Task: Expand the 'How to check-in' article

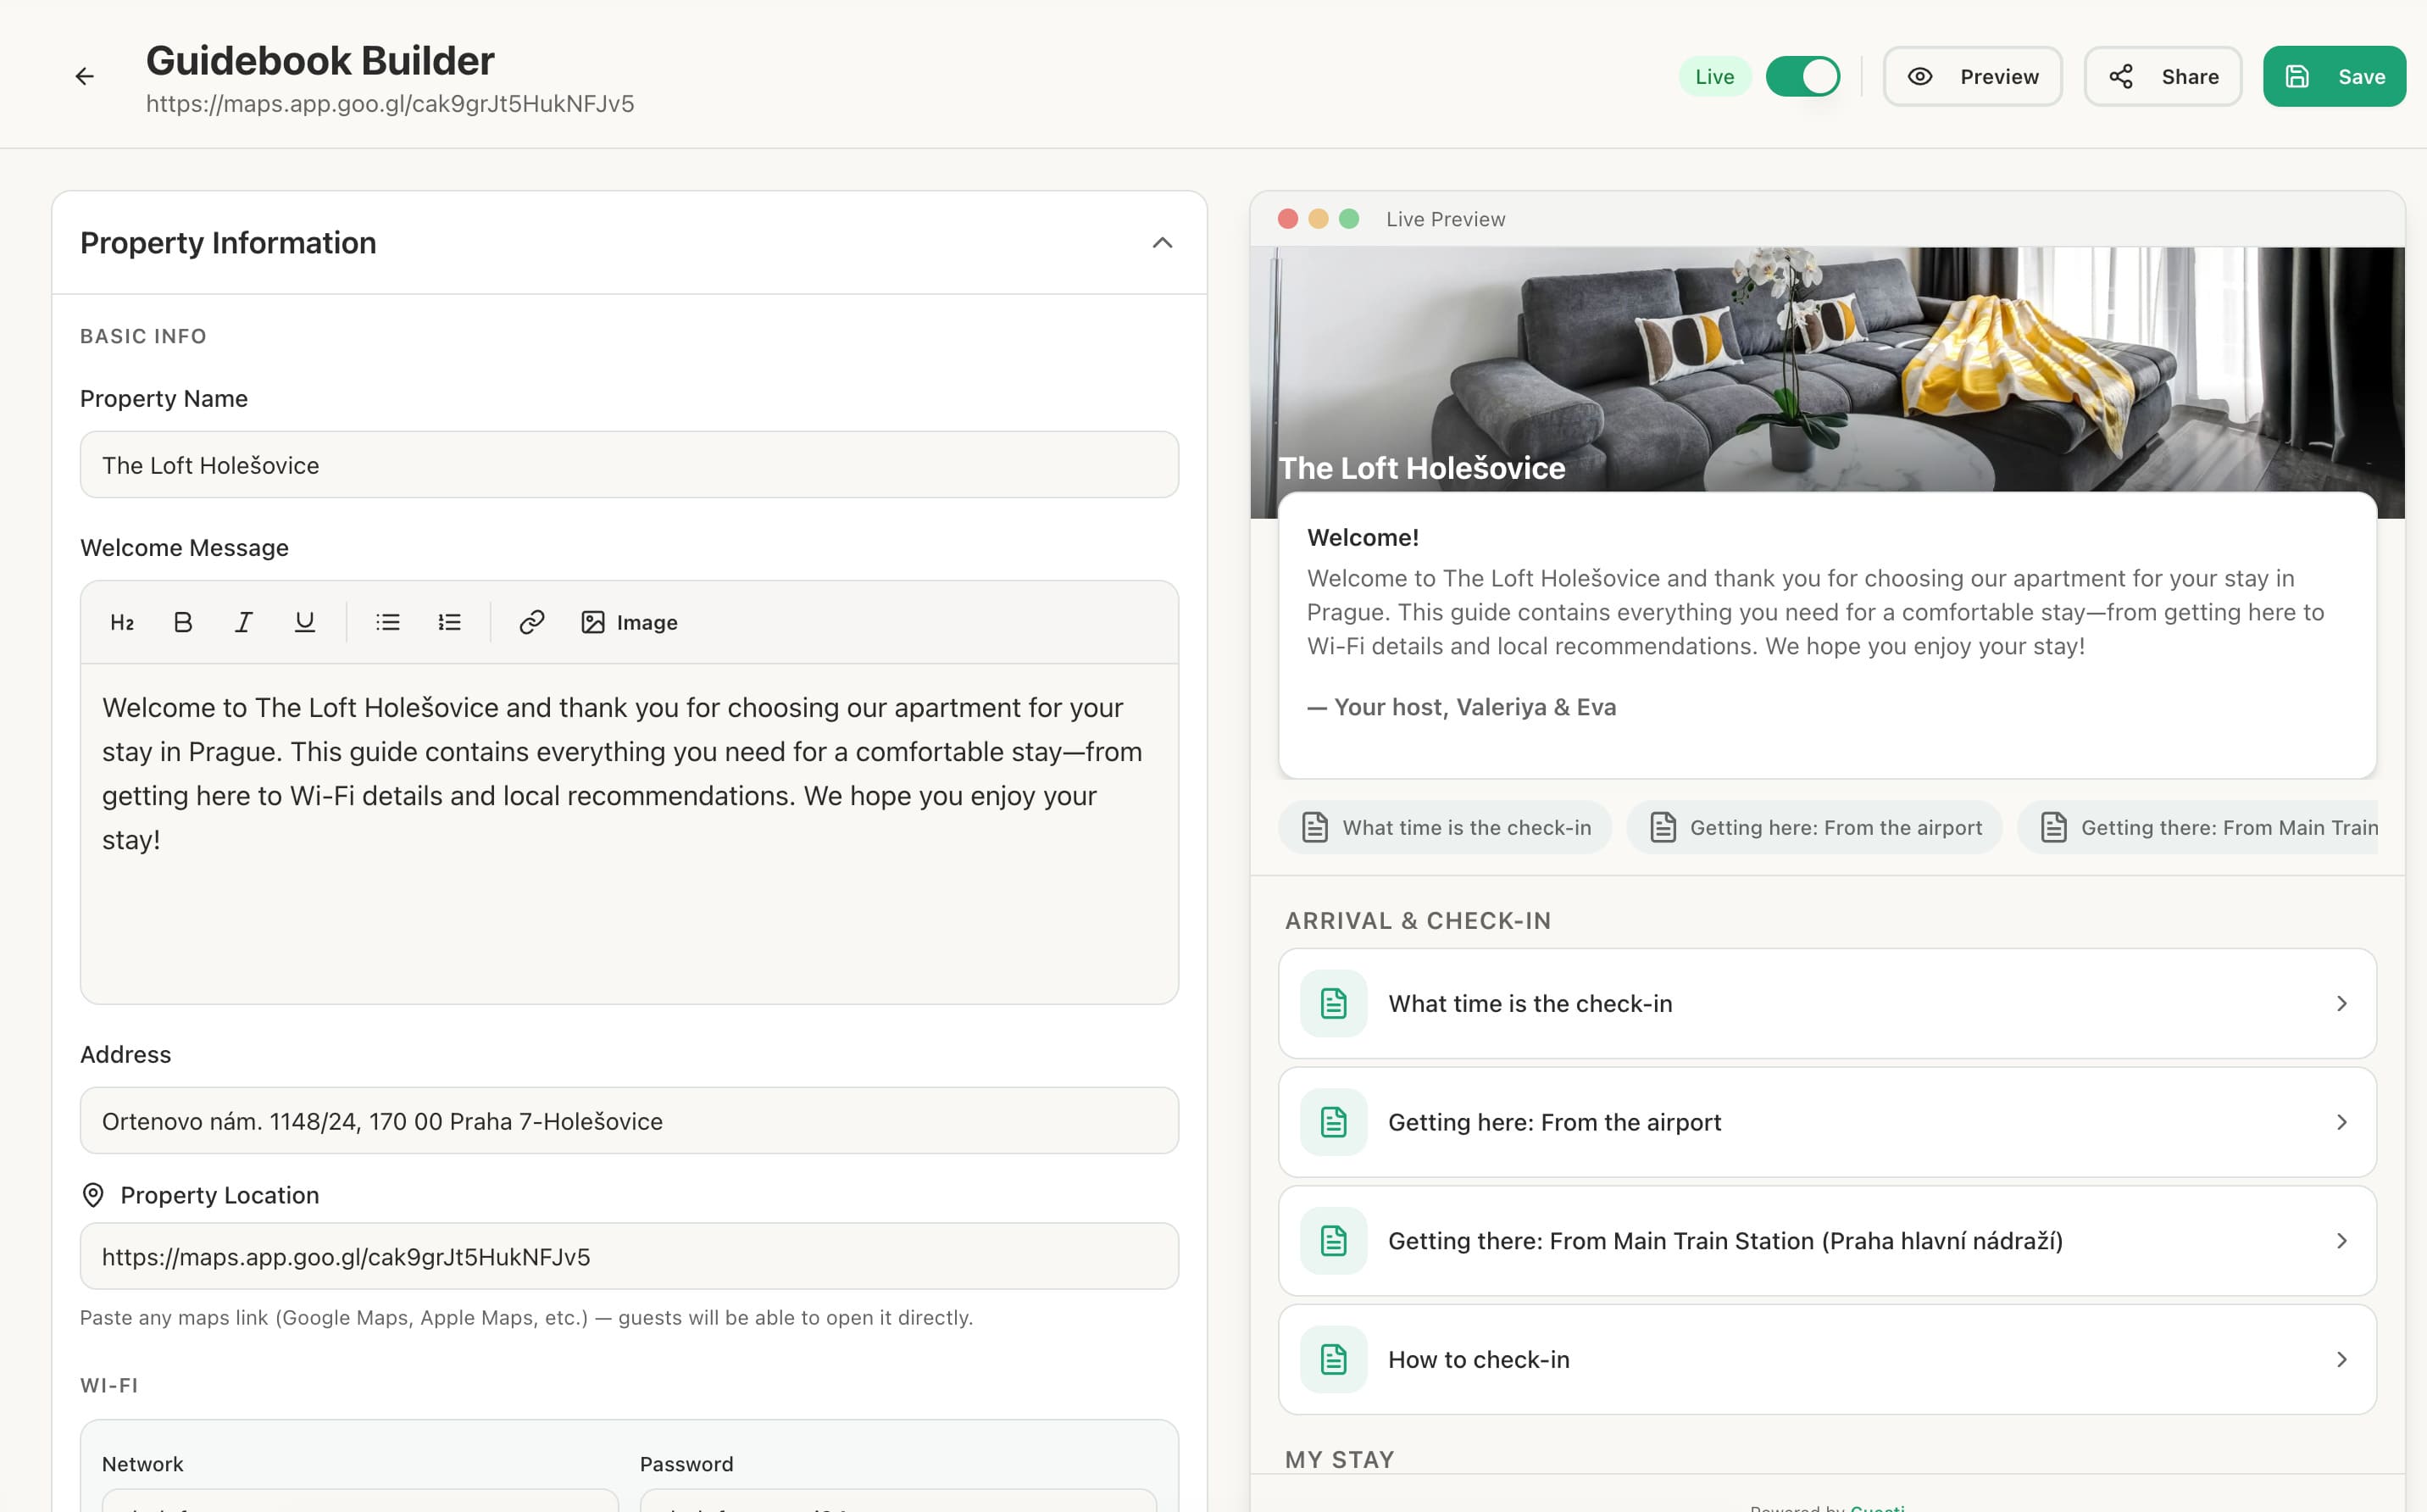Action: pos(1827,1359)
